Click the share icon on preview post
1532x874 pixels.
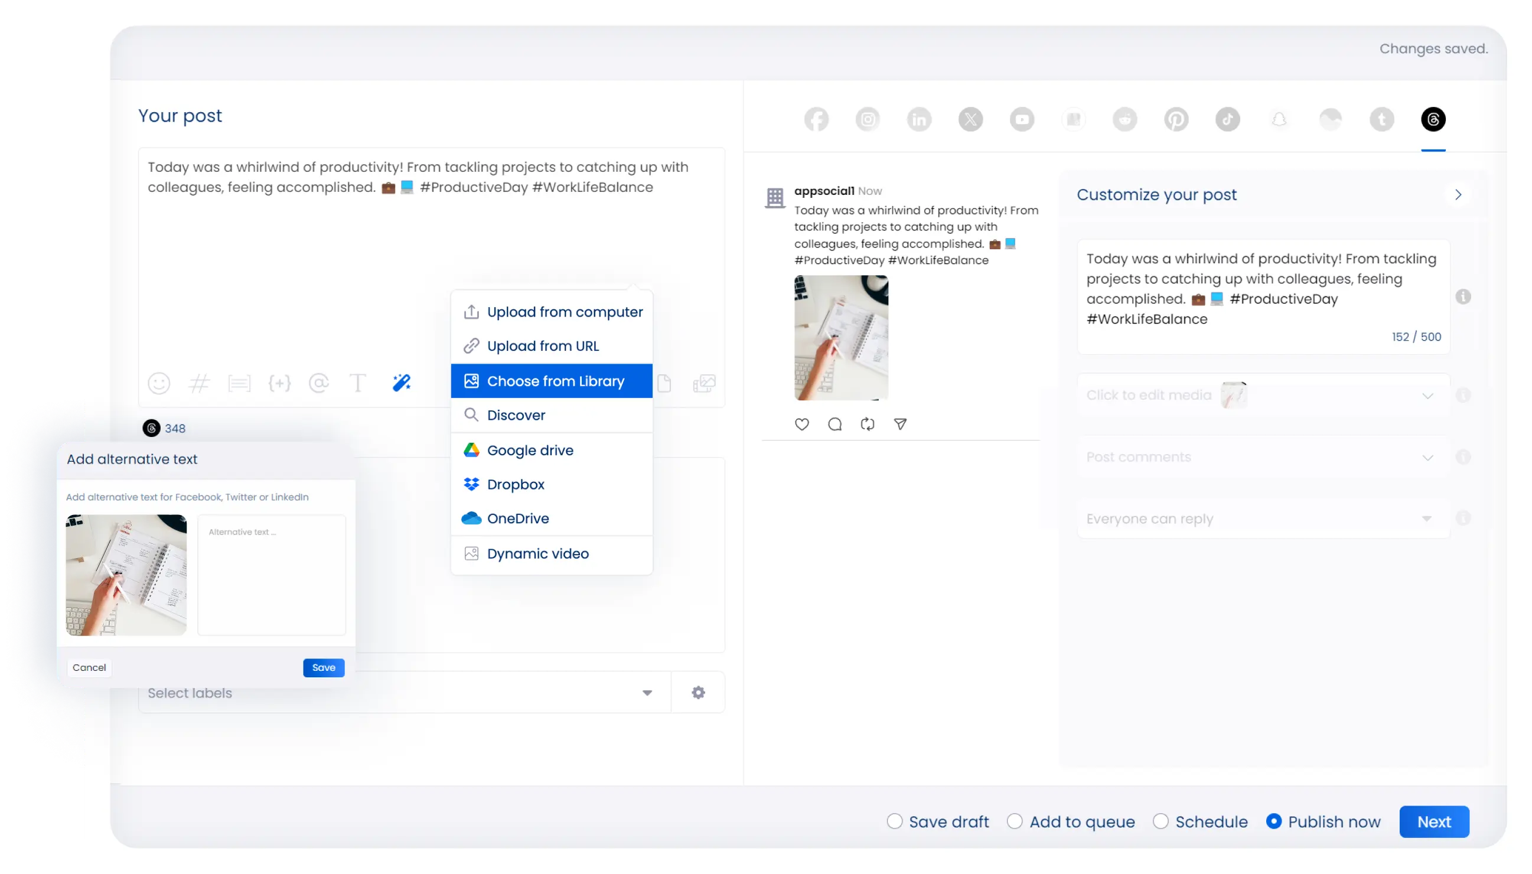tap(900, 425)
